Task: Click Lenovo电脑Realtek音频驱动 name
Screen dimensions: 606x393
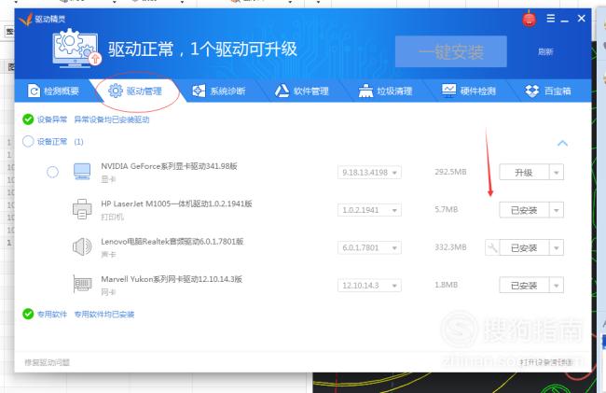Action: click(172, 242)
